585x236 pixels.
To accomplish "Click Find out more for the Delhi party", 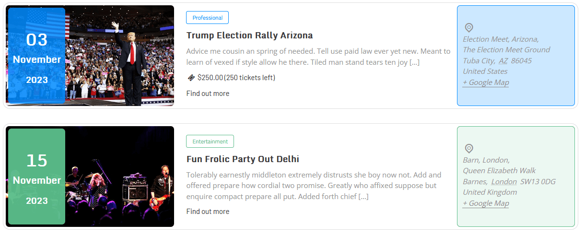I will (x=208, y=212).
